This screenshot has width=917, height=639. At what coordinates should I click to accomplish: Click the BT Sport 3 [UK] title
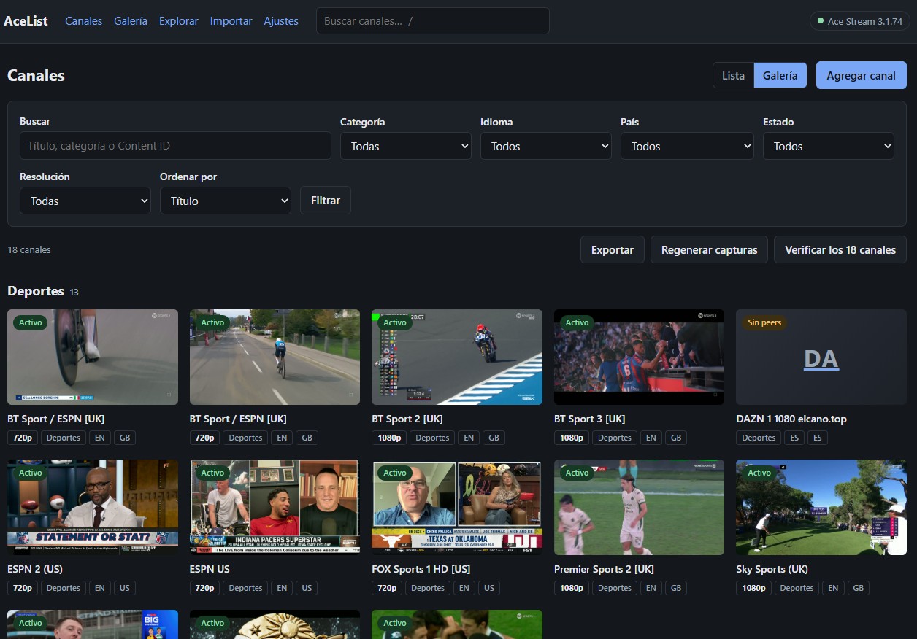pos(590,419)
